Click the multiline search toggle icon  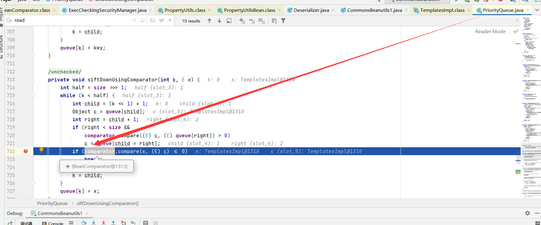click(274, 21)
